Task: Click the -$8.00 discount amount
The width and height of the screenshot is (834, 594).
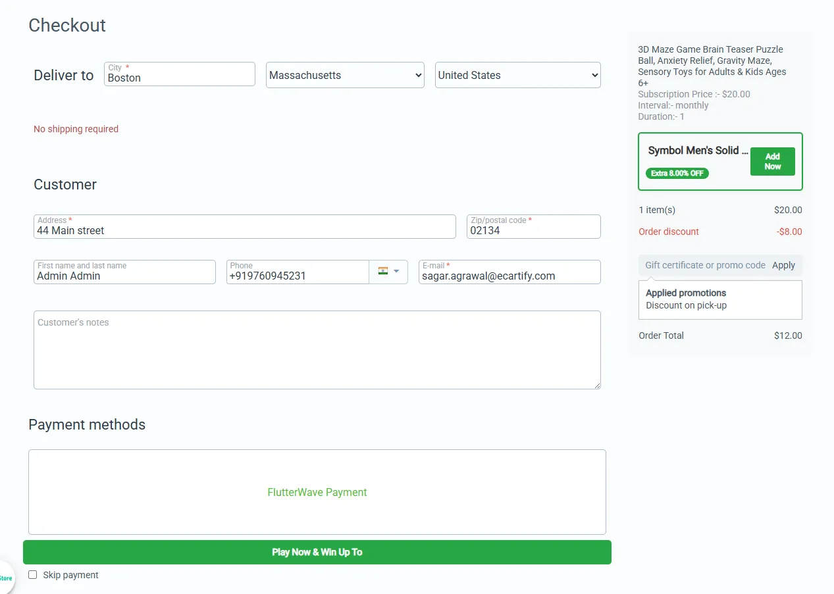Action: [789, 232]
